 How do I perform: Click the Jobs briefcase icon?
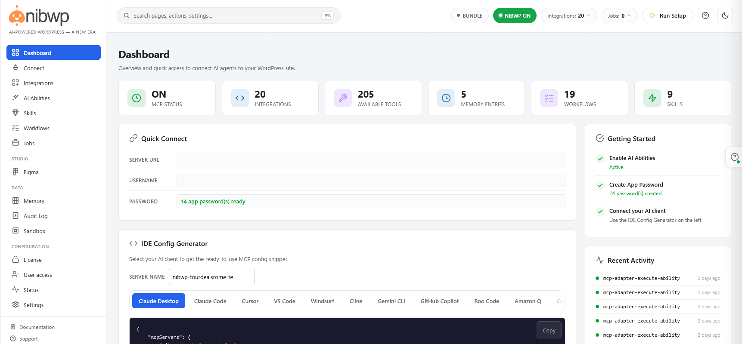click(16, 143)
